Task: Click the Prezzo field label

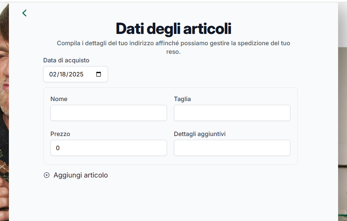Action: (x=60, y=134)
